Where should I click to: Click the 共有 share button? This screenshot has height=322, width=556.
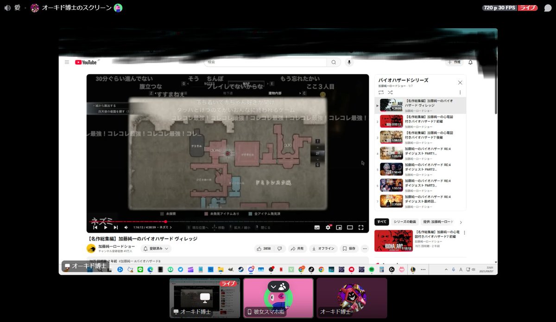[297, 248]
